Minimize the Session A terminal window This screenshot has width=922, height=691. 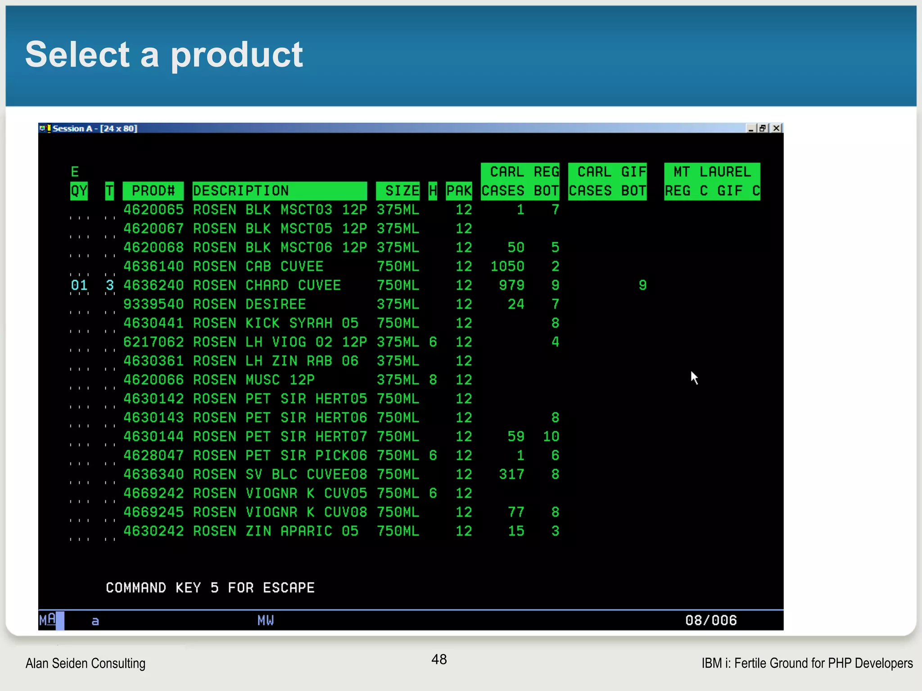750,128
